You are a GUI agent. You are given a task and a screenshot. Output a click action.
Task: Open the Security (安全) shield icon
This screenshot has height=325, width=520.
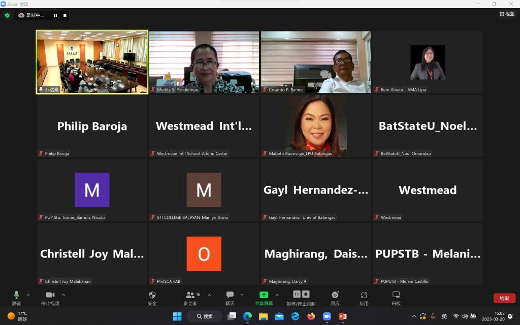pyautogui.click(x=152, y=295)
